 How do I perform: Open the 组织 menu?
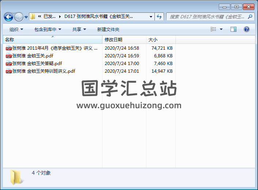coord(16,29)
